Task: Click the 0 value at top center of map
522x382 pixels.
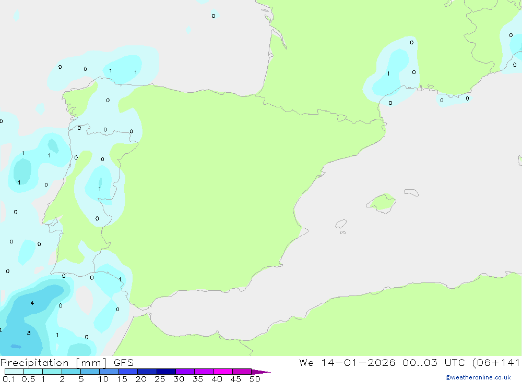Action: (213, 16)
